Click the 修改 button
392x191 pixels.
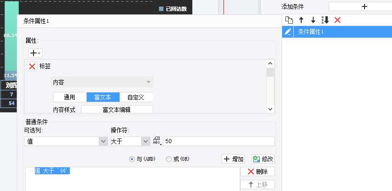coord(263,159)
